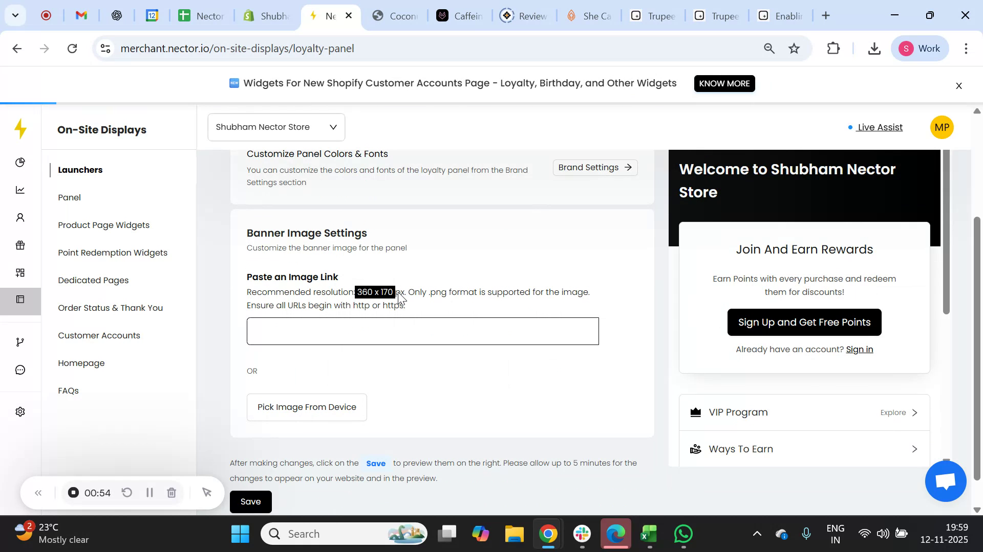Click the Brand Settings button

tap(595, 167)
